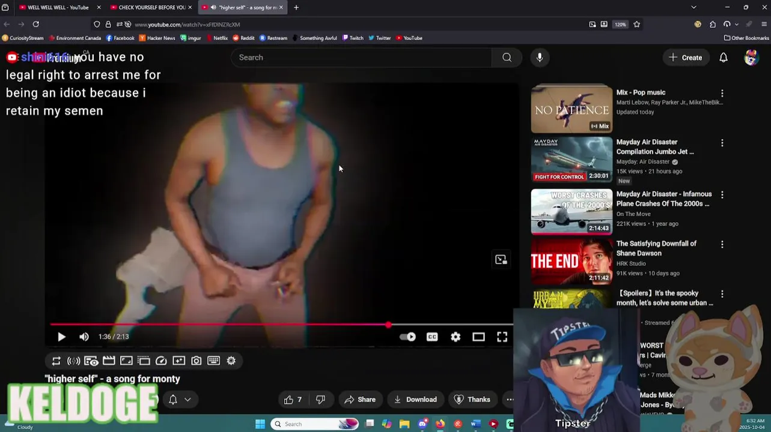Click the Share button
This screenshot has width=771, height=432.
360,400
